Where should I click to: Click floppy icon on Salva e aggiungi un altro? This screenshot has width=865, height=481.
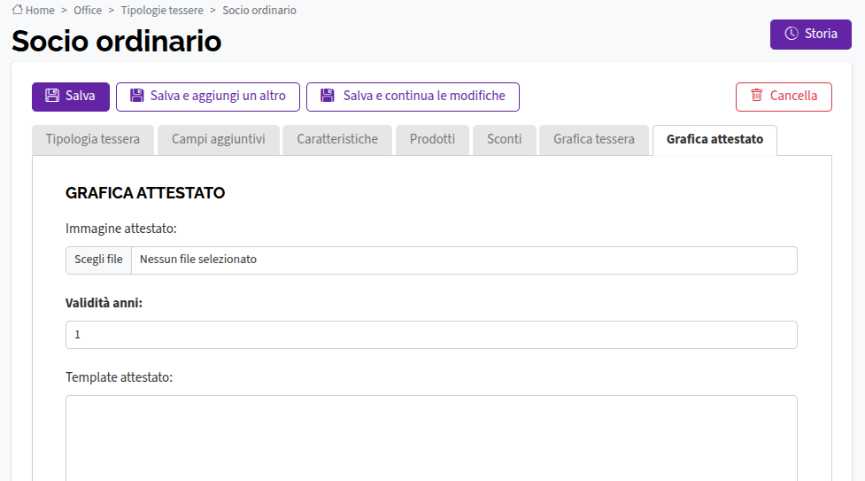(x=137, y=96)
